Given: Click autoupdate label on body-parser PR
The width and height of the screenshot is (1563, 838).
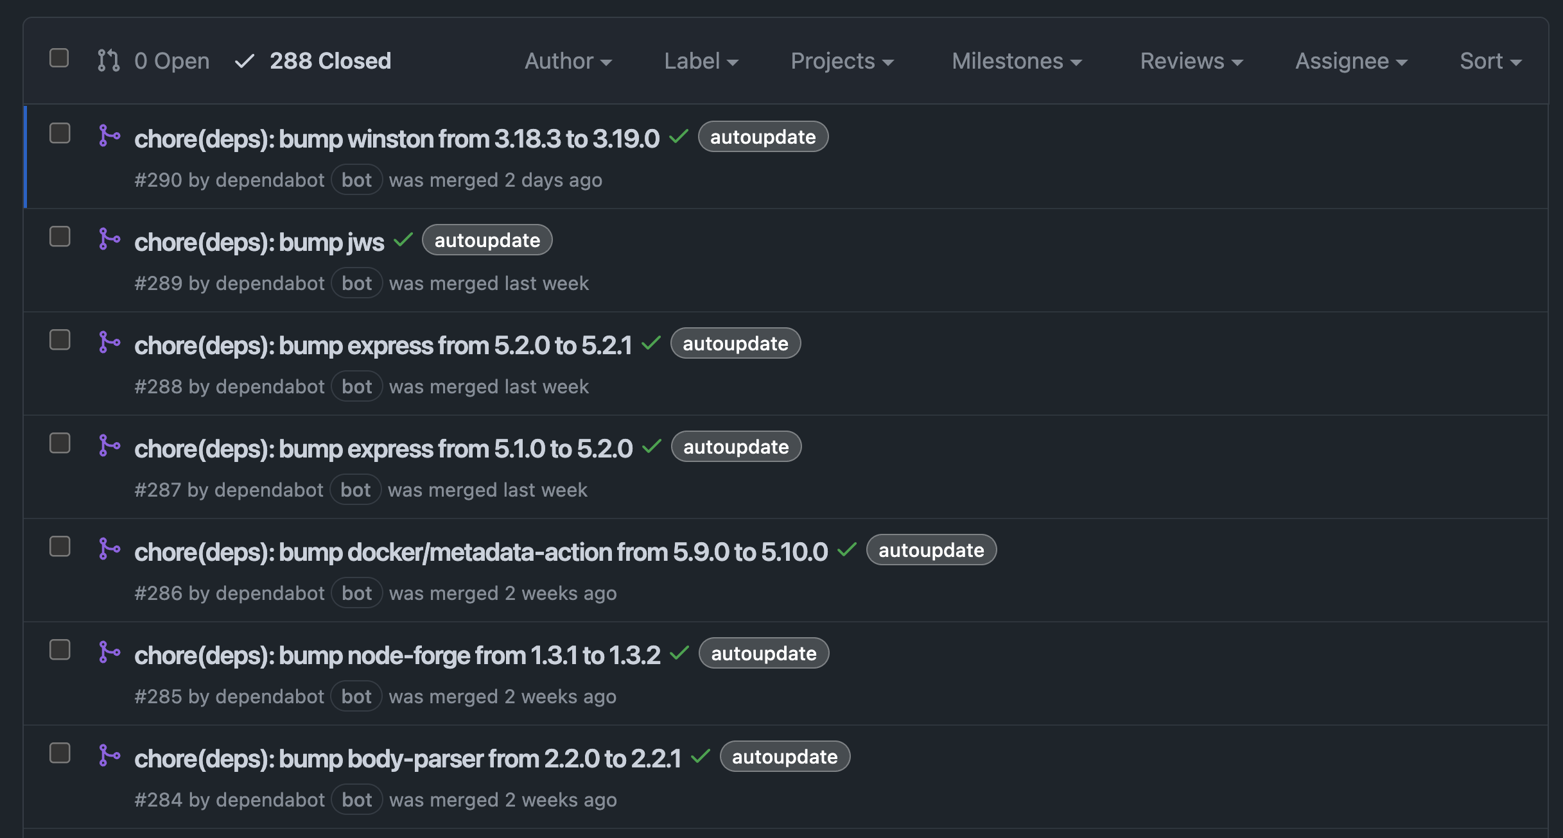Looking at the screenshot, I should click(x=785, y=757).
